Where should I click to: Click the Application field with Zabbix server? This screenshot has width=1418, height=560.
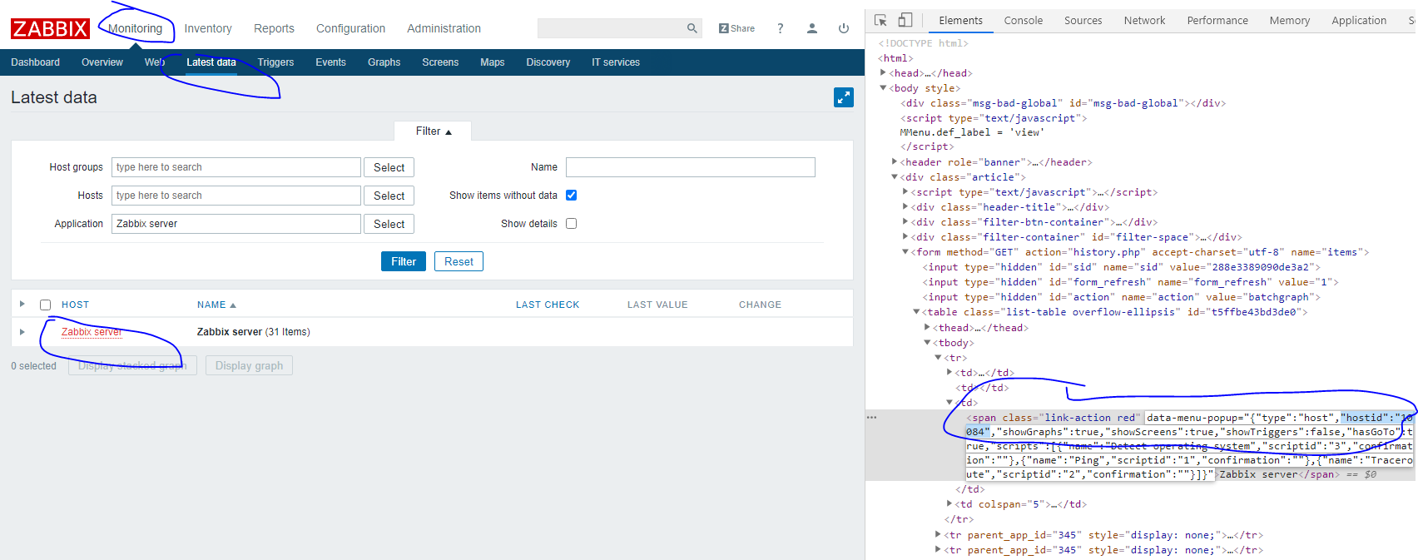click(236, 224)
